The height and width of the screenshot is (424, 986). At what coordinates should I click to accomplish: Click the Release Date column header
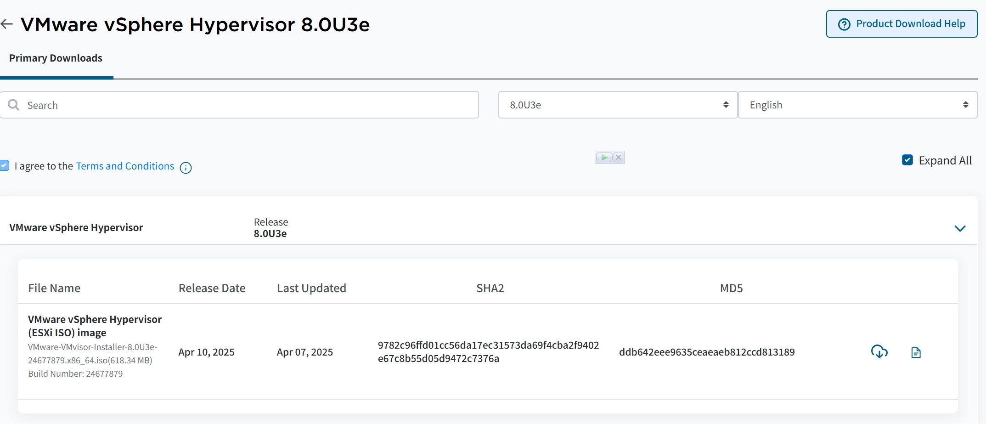(x=212, y=288)
